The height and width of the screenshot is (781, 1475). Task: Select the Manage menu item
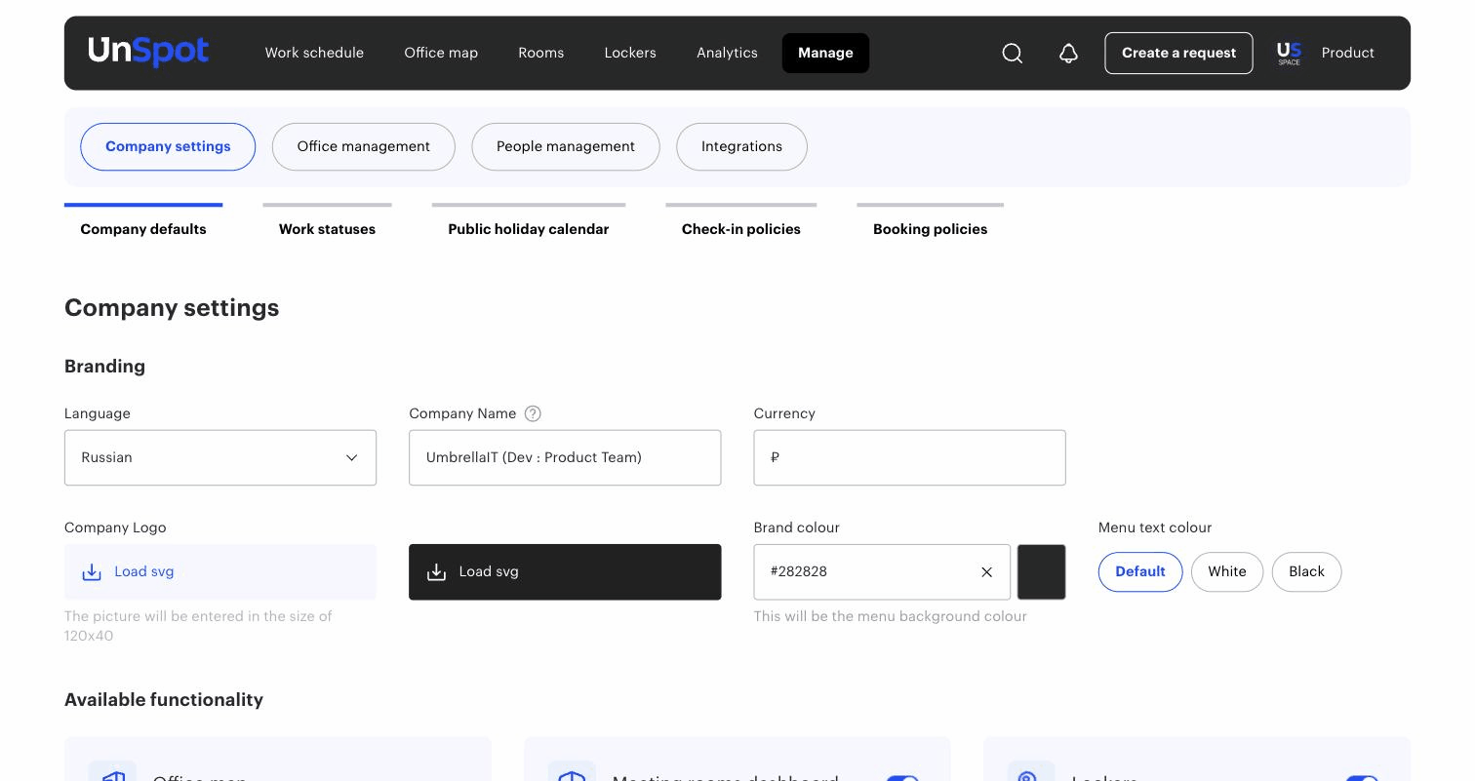tap(825, 53)
